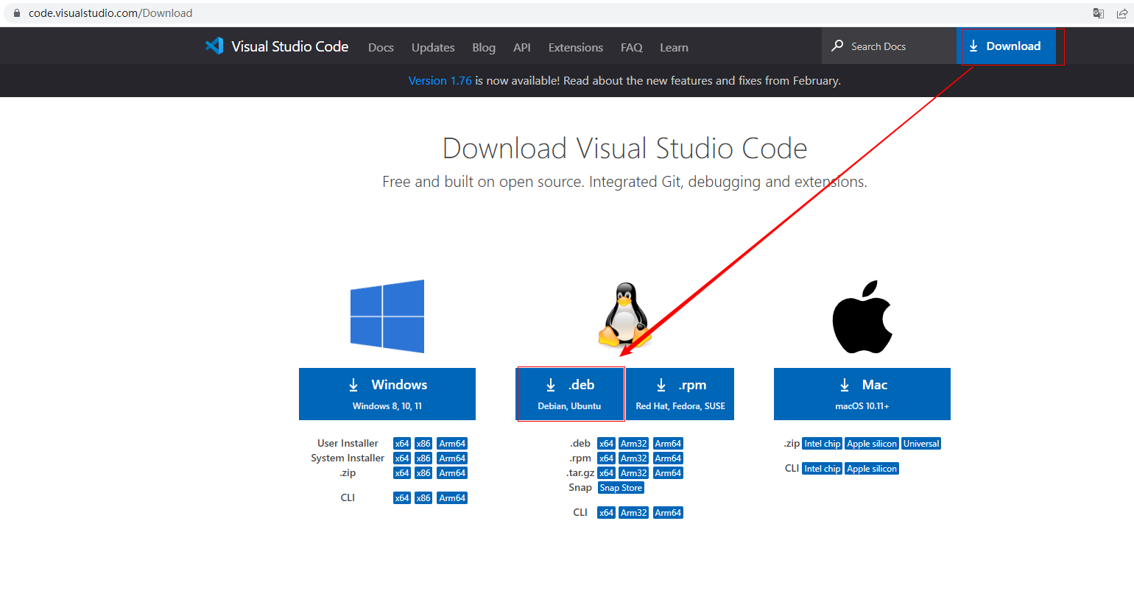Select Mac .zip Apple silicon download

pyautogui.click(x=872, y=444)
